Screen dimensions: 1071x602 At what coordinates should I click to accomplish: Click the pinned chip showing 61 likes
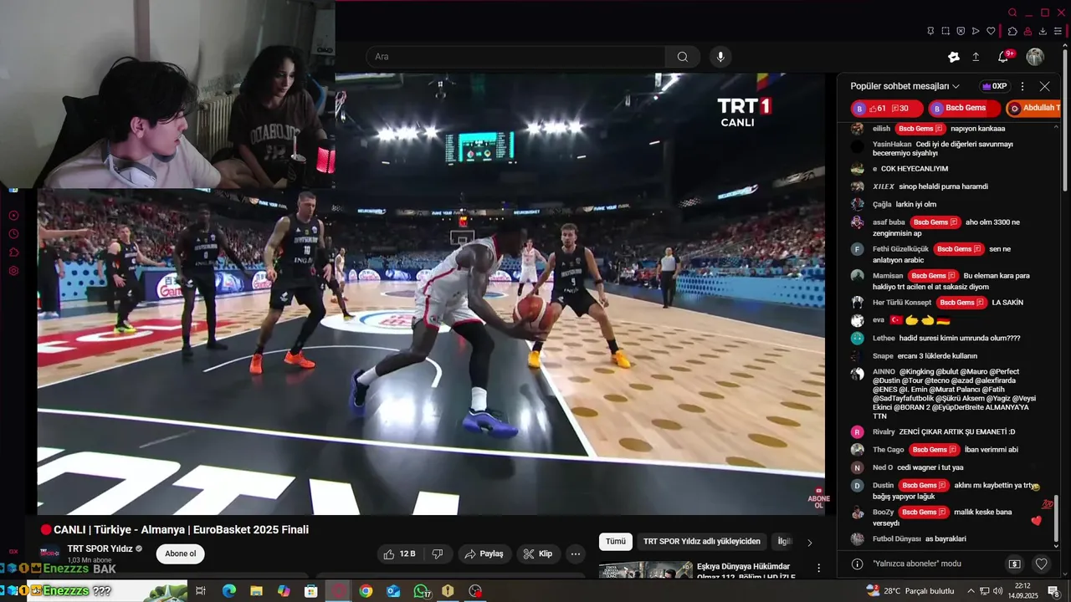point(887,108)
